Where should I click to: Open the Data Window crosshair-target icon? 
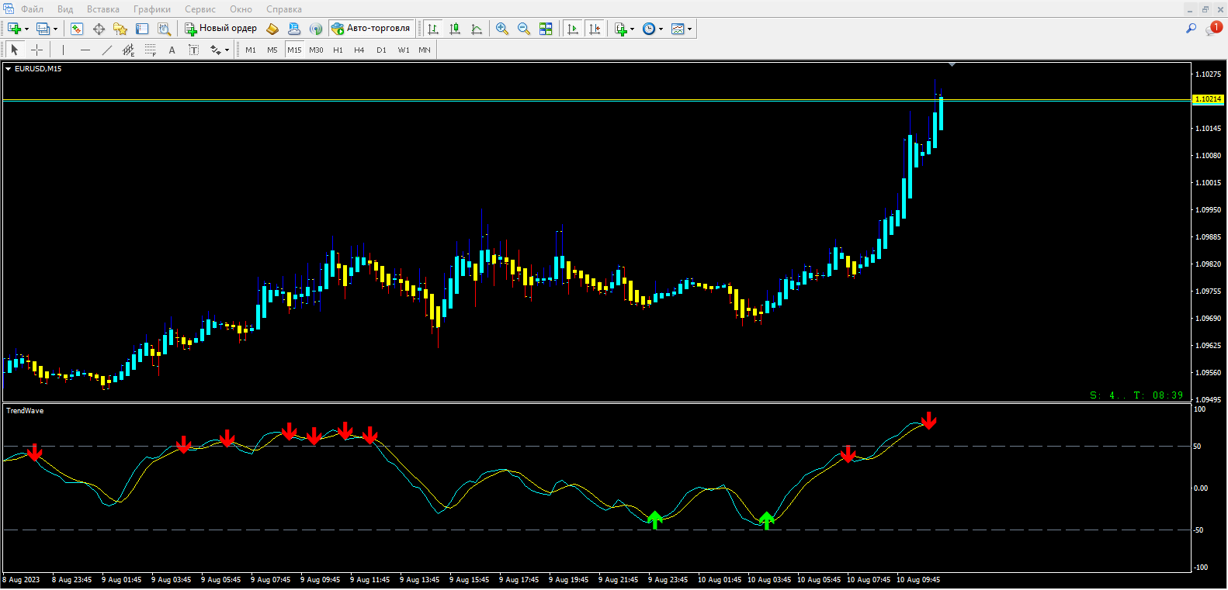tap(99, 29)
